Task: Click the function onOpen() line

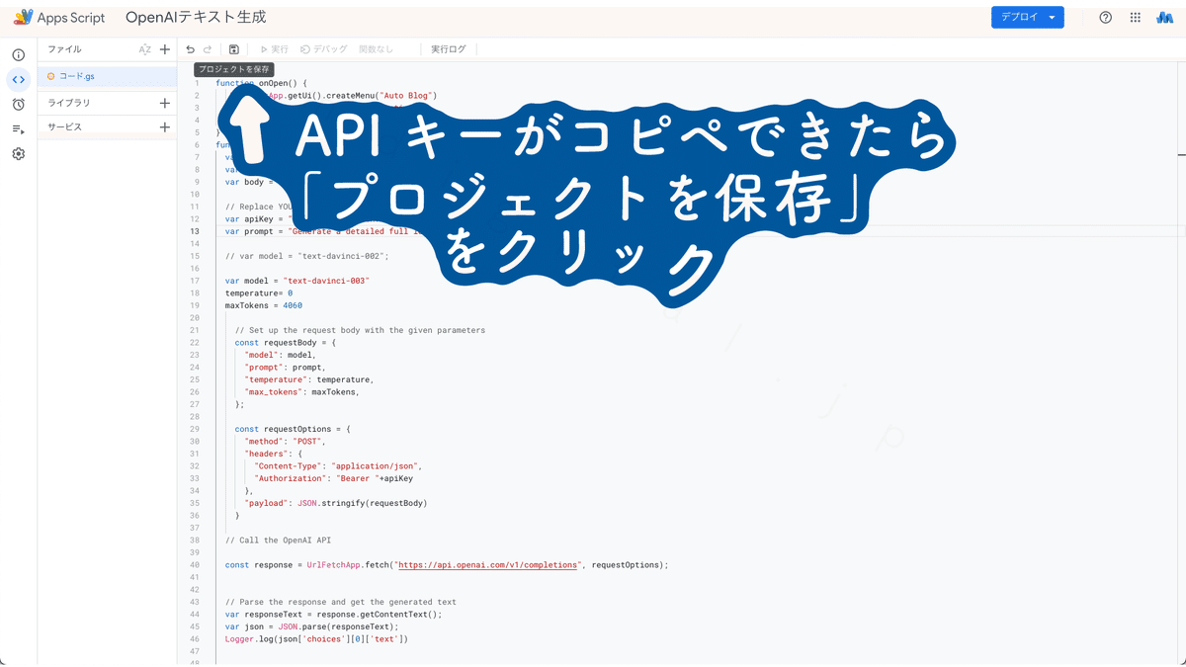Action: 262,84
